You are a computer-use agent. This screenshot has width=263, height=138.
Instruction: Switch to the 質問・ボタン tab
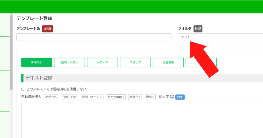[69, 63]
